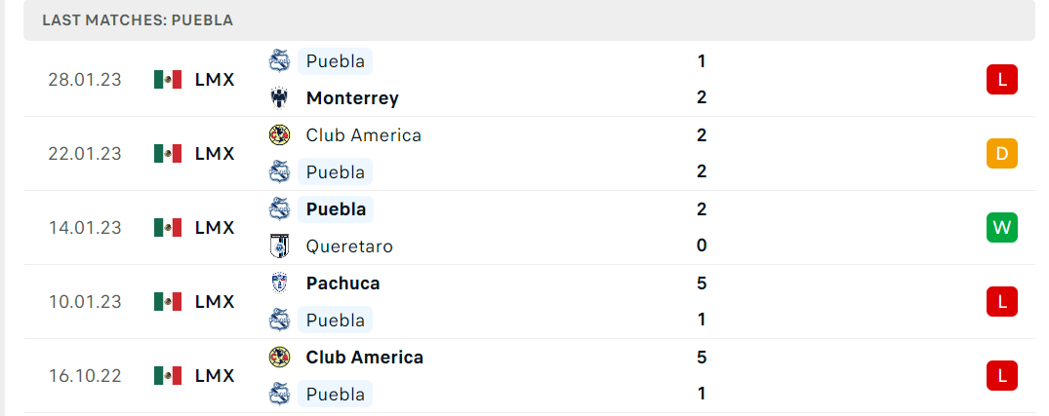Click Mexico flag icon for 10.01.23 match
This screenshot has height=416, width=1049.
pyautogui.click(x=168, y=302)
